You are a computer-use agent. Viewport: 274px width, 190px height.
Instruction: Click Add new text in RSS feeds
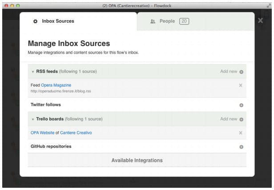tap(229, 71)
